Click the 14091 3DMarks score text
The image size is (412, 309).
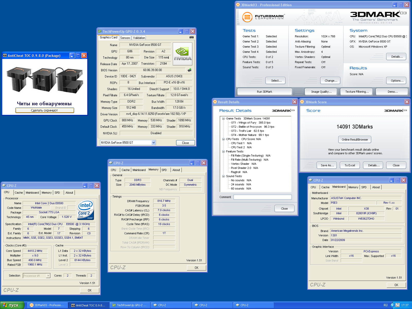[x=355, y=127]
